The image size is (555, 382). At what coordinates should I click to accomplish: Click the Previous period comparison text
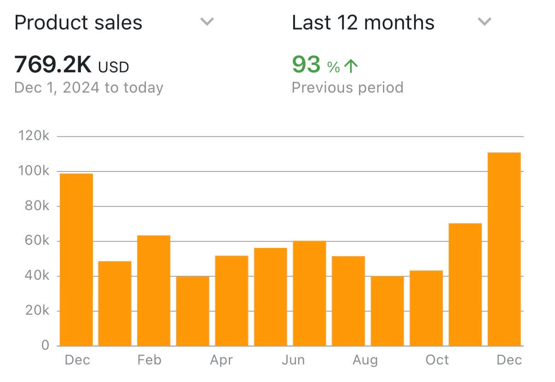click(347, 88)
